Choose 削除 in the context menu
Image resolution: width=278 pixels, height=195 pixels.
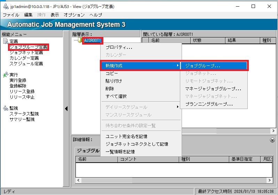[141, 88]
